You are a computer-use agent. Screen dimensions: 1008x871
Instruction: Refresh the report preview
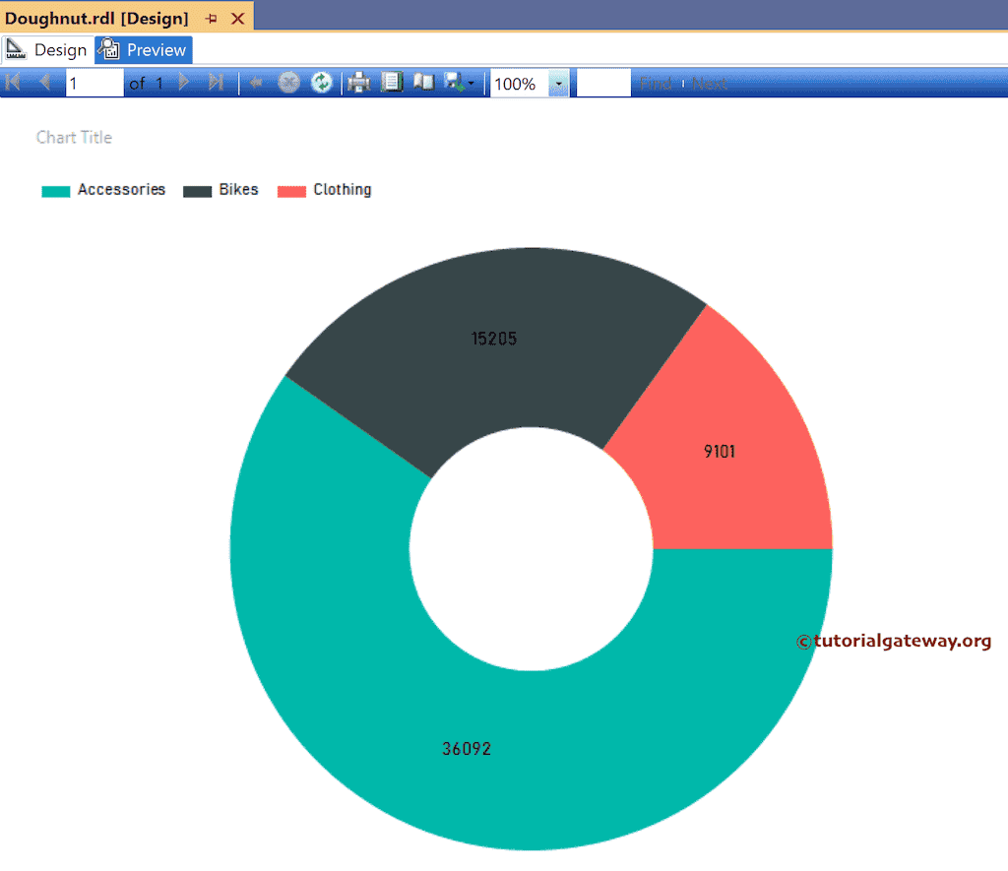322,83
